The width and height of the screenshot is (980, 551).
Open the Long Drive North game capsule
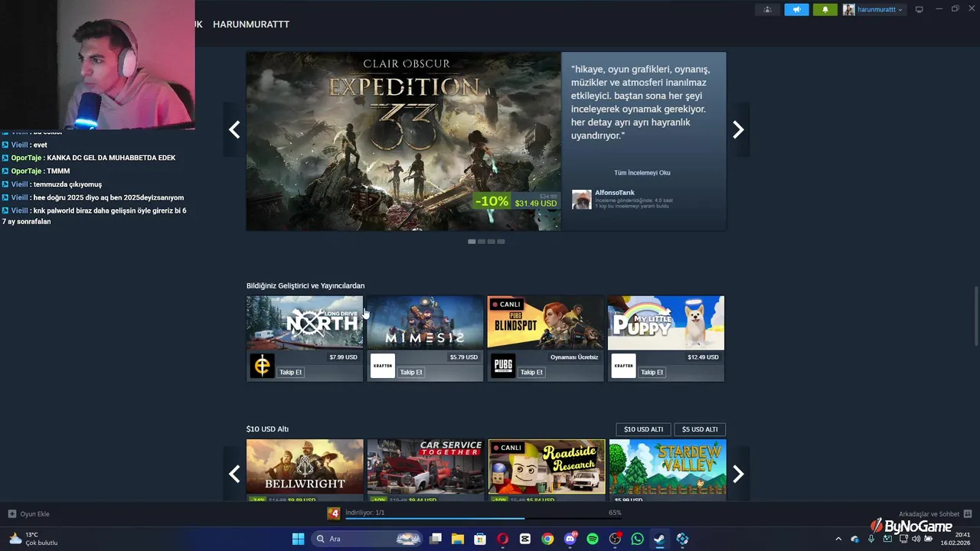(x=305, y=323)
